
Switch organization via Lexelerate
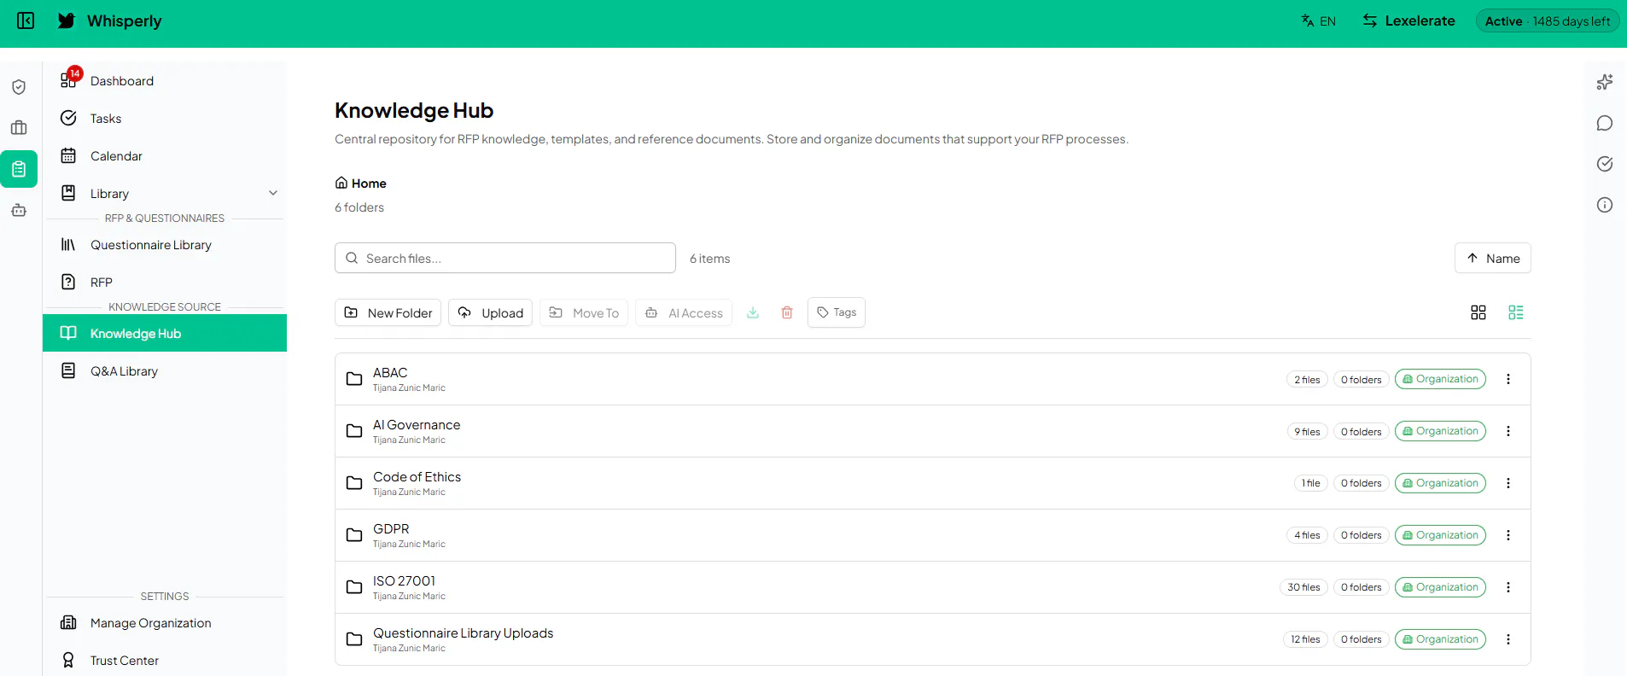[1408, 20]
